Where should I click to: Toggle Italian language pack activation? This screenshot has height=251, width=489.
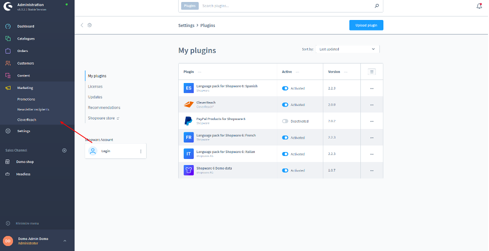click(x=285, y=154)
